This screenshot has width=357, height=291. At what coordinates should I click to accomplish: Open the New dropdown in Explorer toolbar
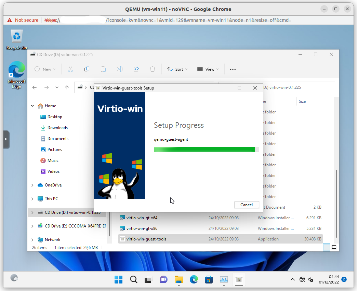tap(45, 69)
